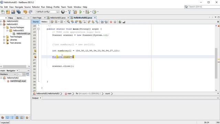Toggle the lock Show Non-Public Members filter
The width and height of the screenshot is (220, 124).
17,117
